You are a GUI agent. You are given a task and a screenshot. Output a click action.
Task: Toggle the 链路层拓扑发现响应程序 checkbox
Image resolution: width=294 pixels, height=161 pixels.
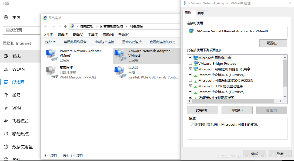point(190,97)
